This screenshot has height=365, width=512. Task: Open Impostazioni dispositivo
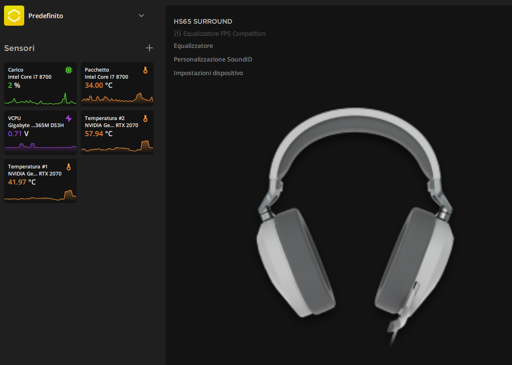click(x=209, y=73)
